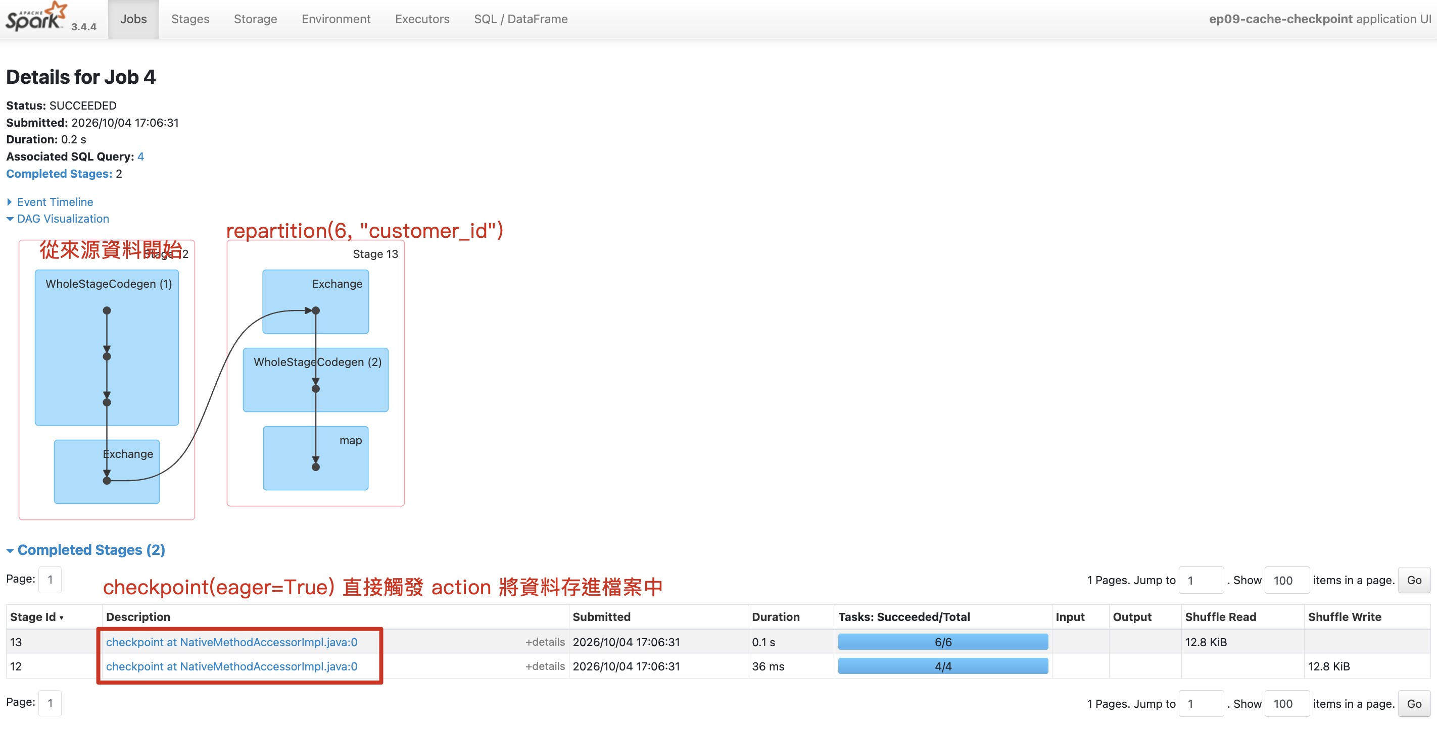Click the bottom Go button
This screenshot has height=729, width=1437.
pos(1414,704)
